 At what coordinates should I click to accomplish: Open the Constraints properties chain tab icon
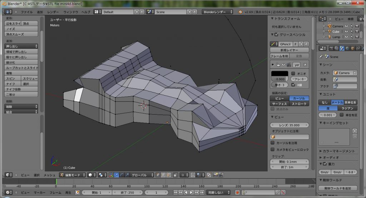point(358,48)
